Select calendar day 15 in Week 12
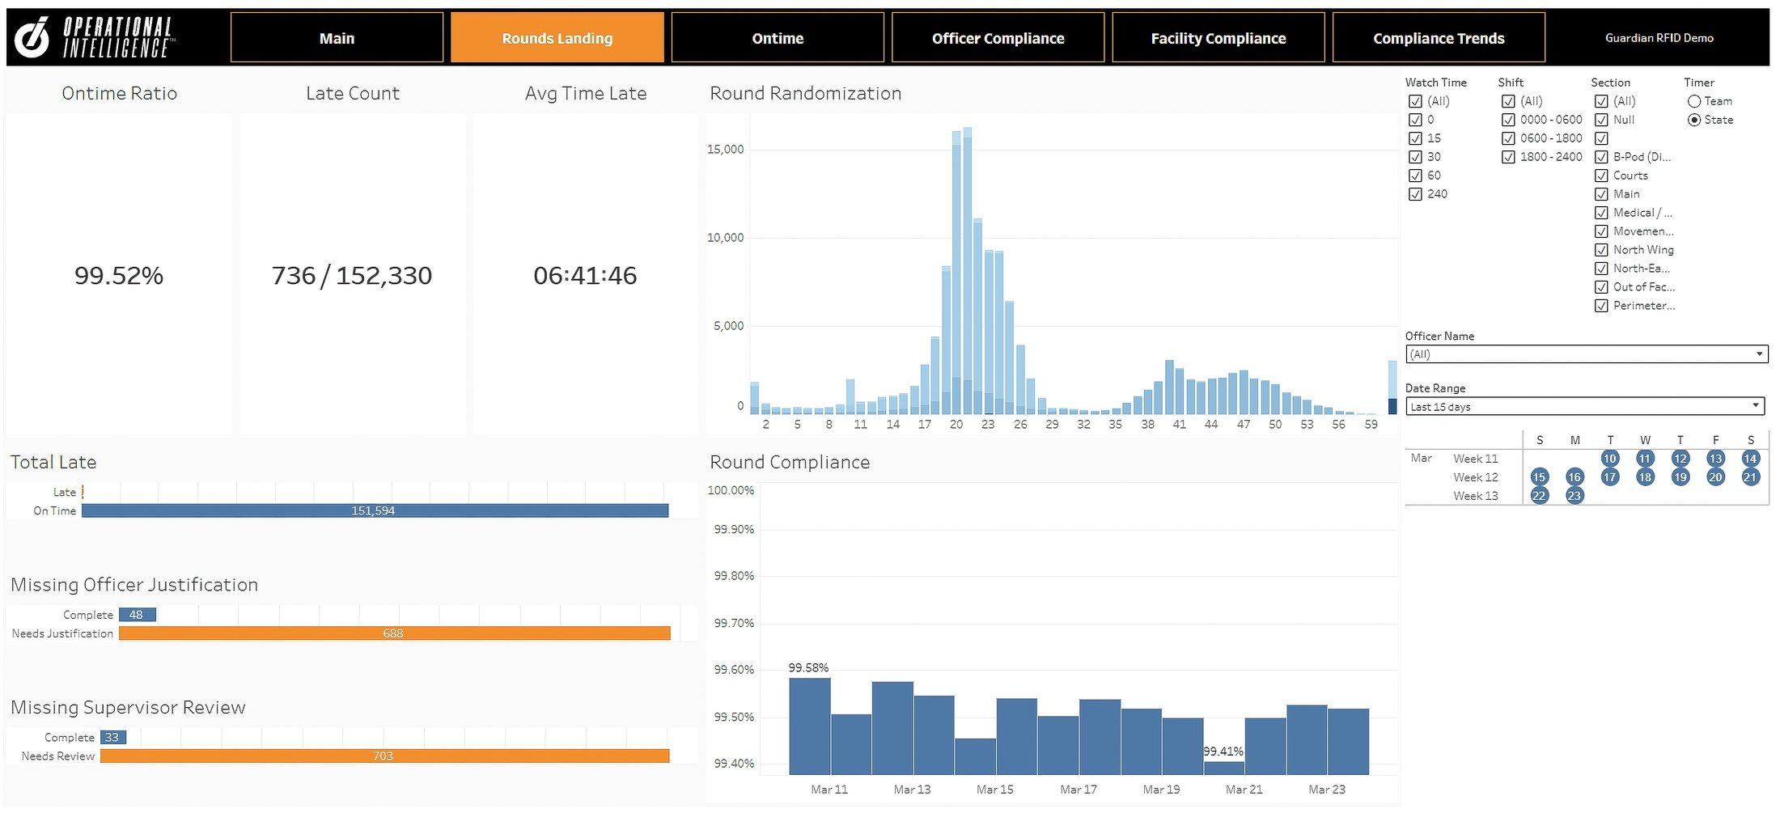1780x813 pixels. tap(1539, 477)
